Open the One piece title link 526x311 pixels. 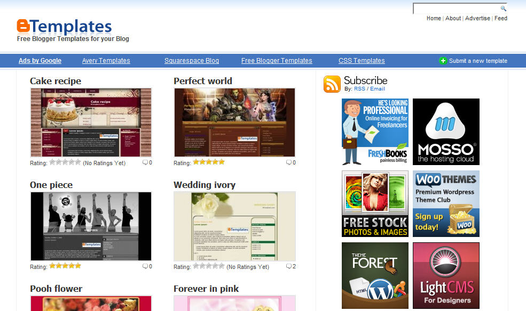51,185
